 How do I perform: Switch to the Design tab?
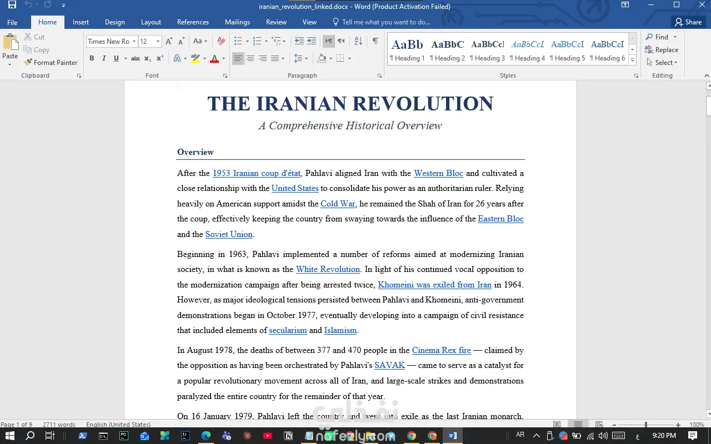pos(114,22)
